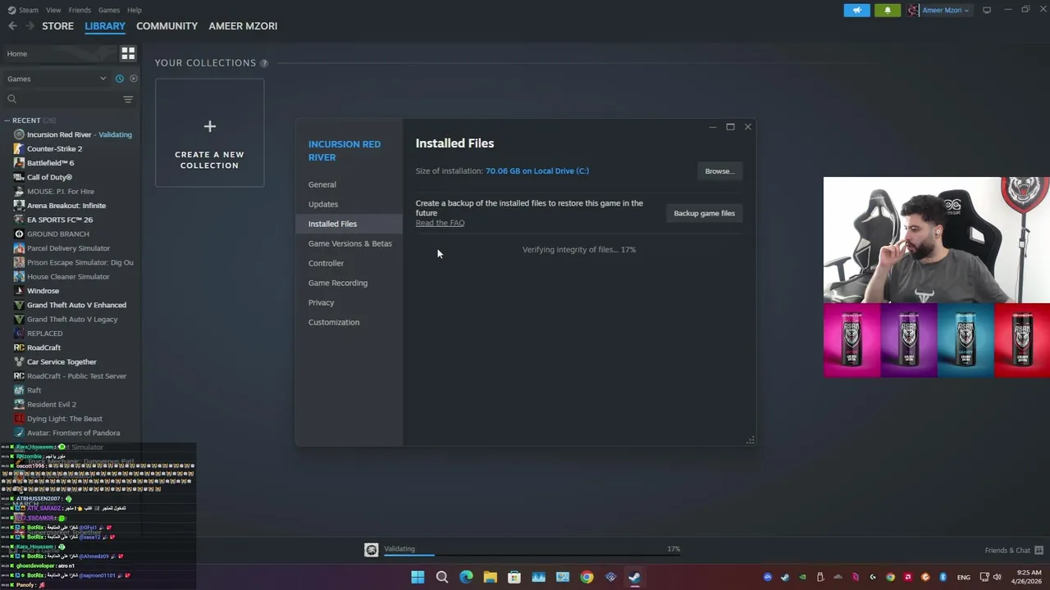The width and height of the screenshot is (1050, 590).
Task: Select the Installed Files tab
Action: click(349, 224)
